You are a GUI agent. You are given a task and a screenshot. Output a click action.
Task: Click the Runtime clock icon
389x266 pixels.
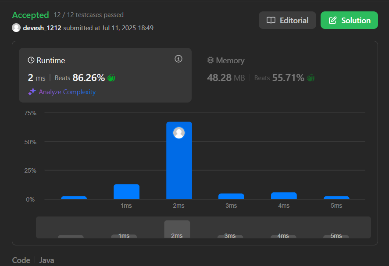pyautogui.click(x=31, y=60)
